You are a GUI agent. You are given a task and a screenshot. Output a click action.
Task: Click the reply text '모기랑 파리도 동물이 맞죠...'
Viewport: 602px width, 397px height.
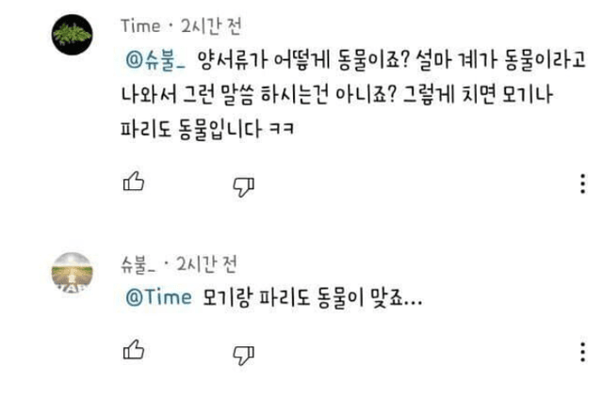click(313, 297)
